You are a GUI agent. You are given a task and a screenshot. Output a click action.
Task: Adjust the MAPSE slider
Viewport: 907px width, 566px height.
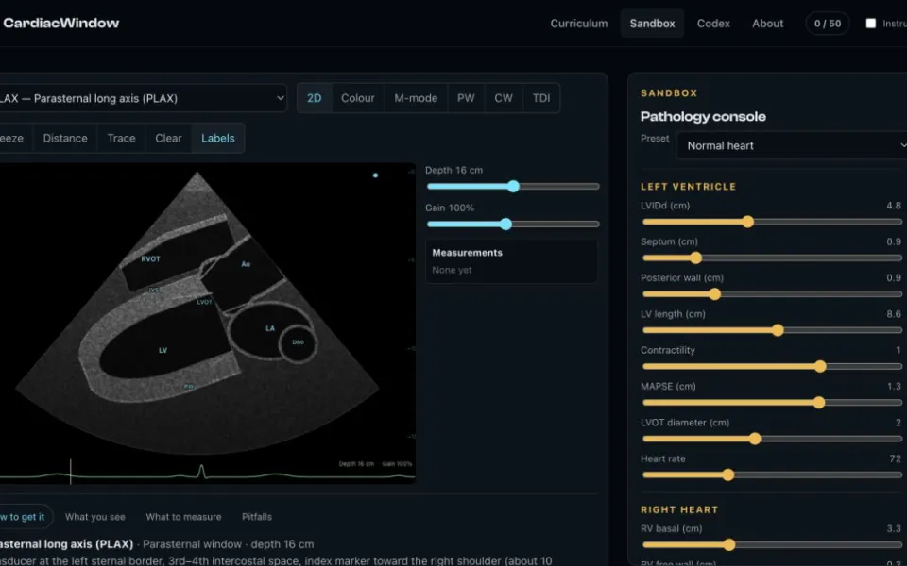pos(772,403)
